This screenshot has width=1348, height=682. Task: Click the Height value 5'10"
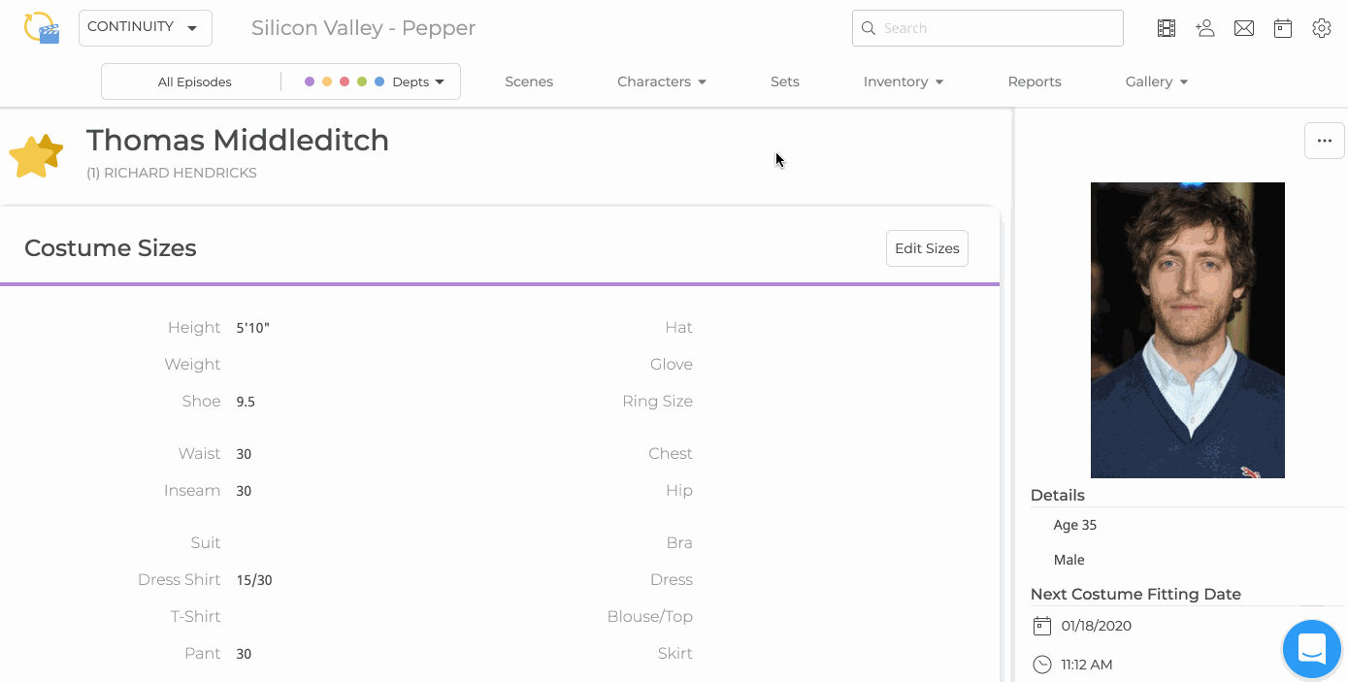coord(253,328)
